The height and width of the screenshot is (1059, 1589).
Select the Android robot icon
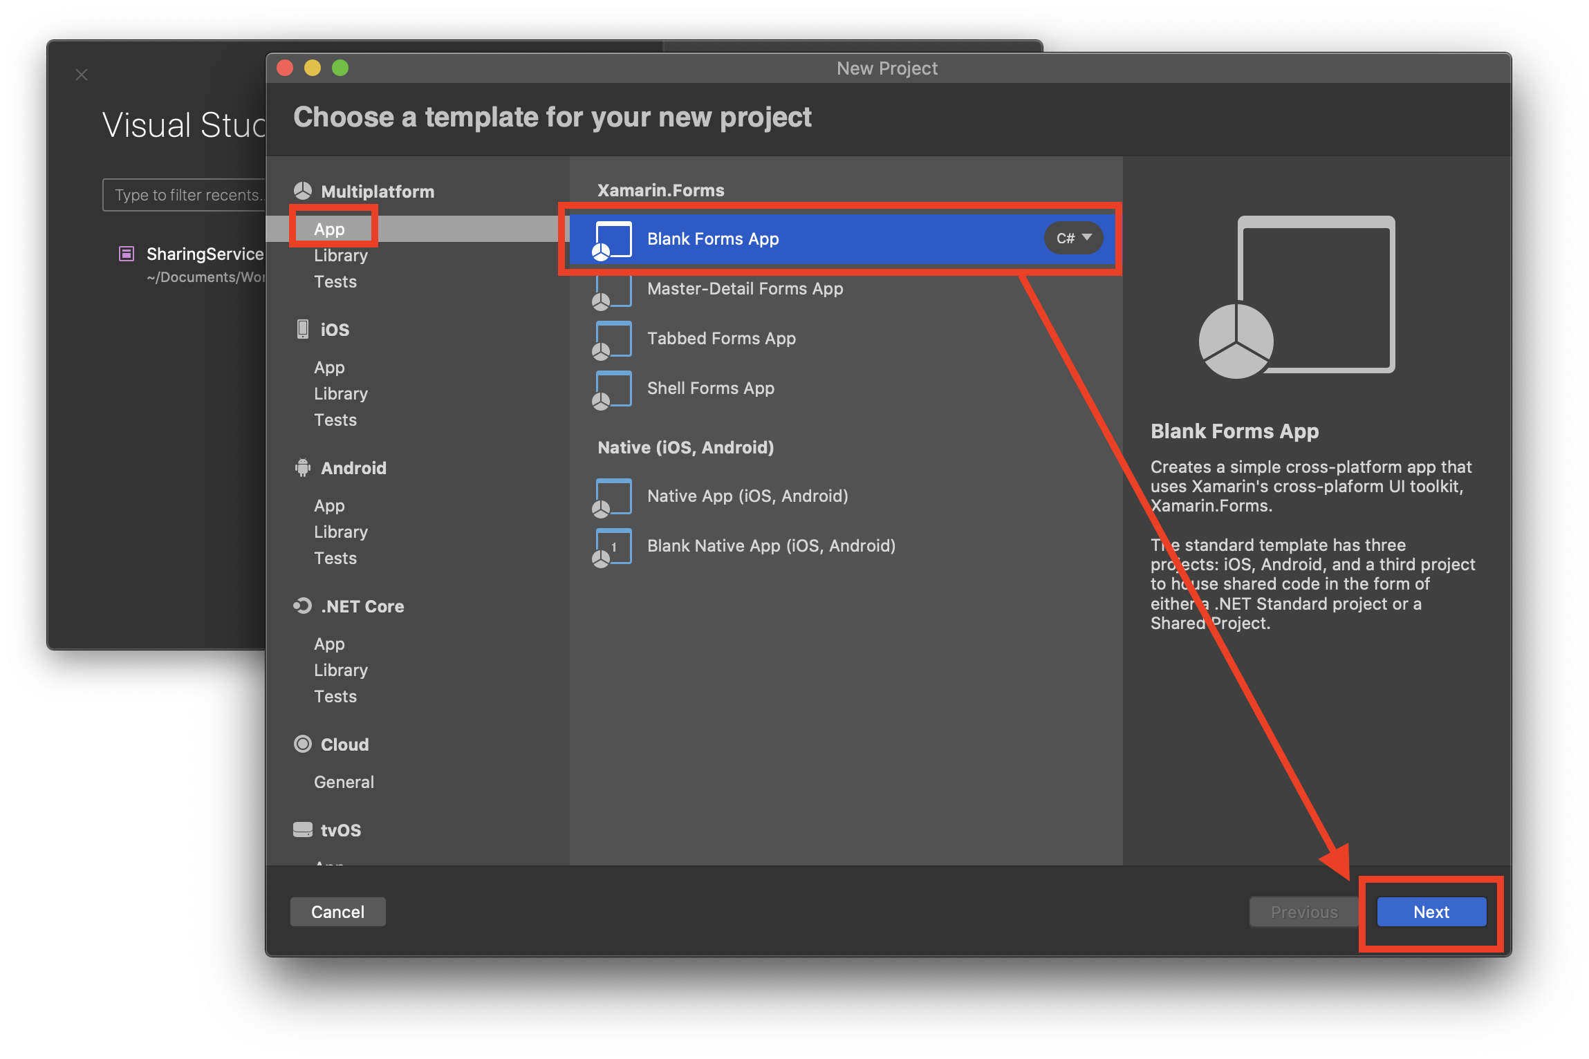pos(303,467)
